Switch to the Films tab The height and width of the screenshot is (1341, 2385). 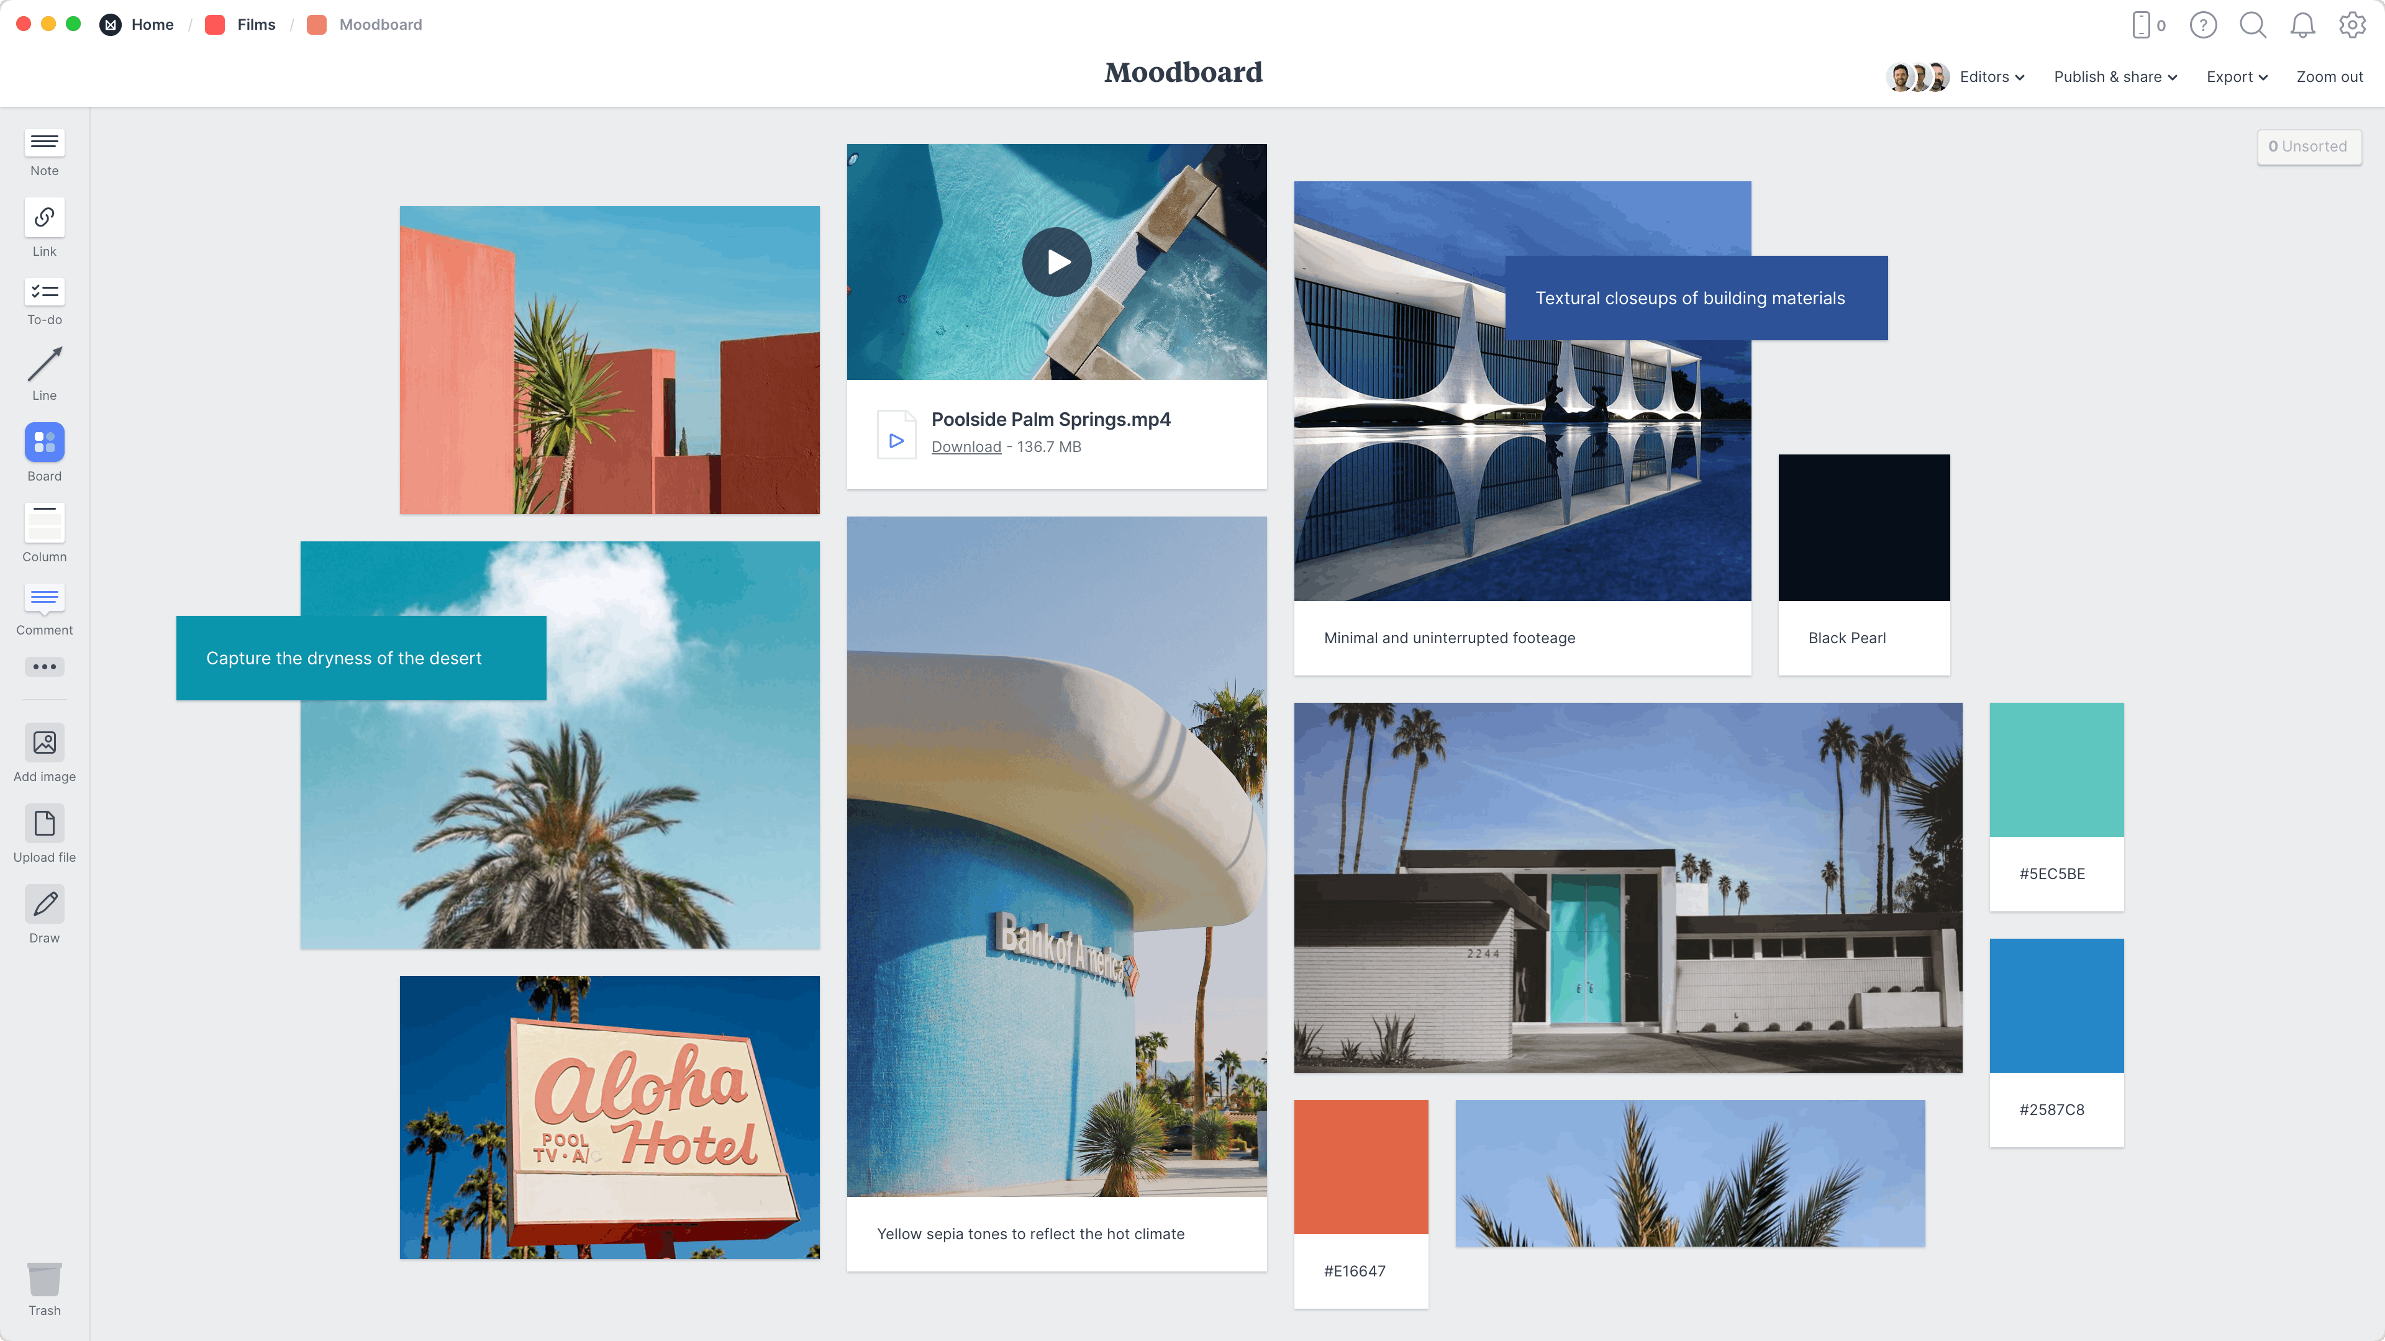pos(254,25)
